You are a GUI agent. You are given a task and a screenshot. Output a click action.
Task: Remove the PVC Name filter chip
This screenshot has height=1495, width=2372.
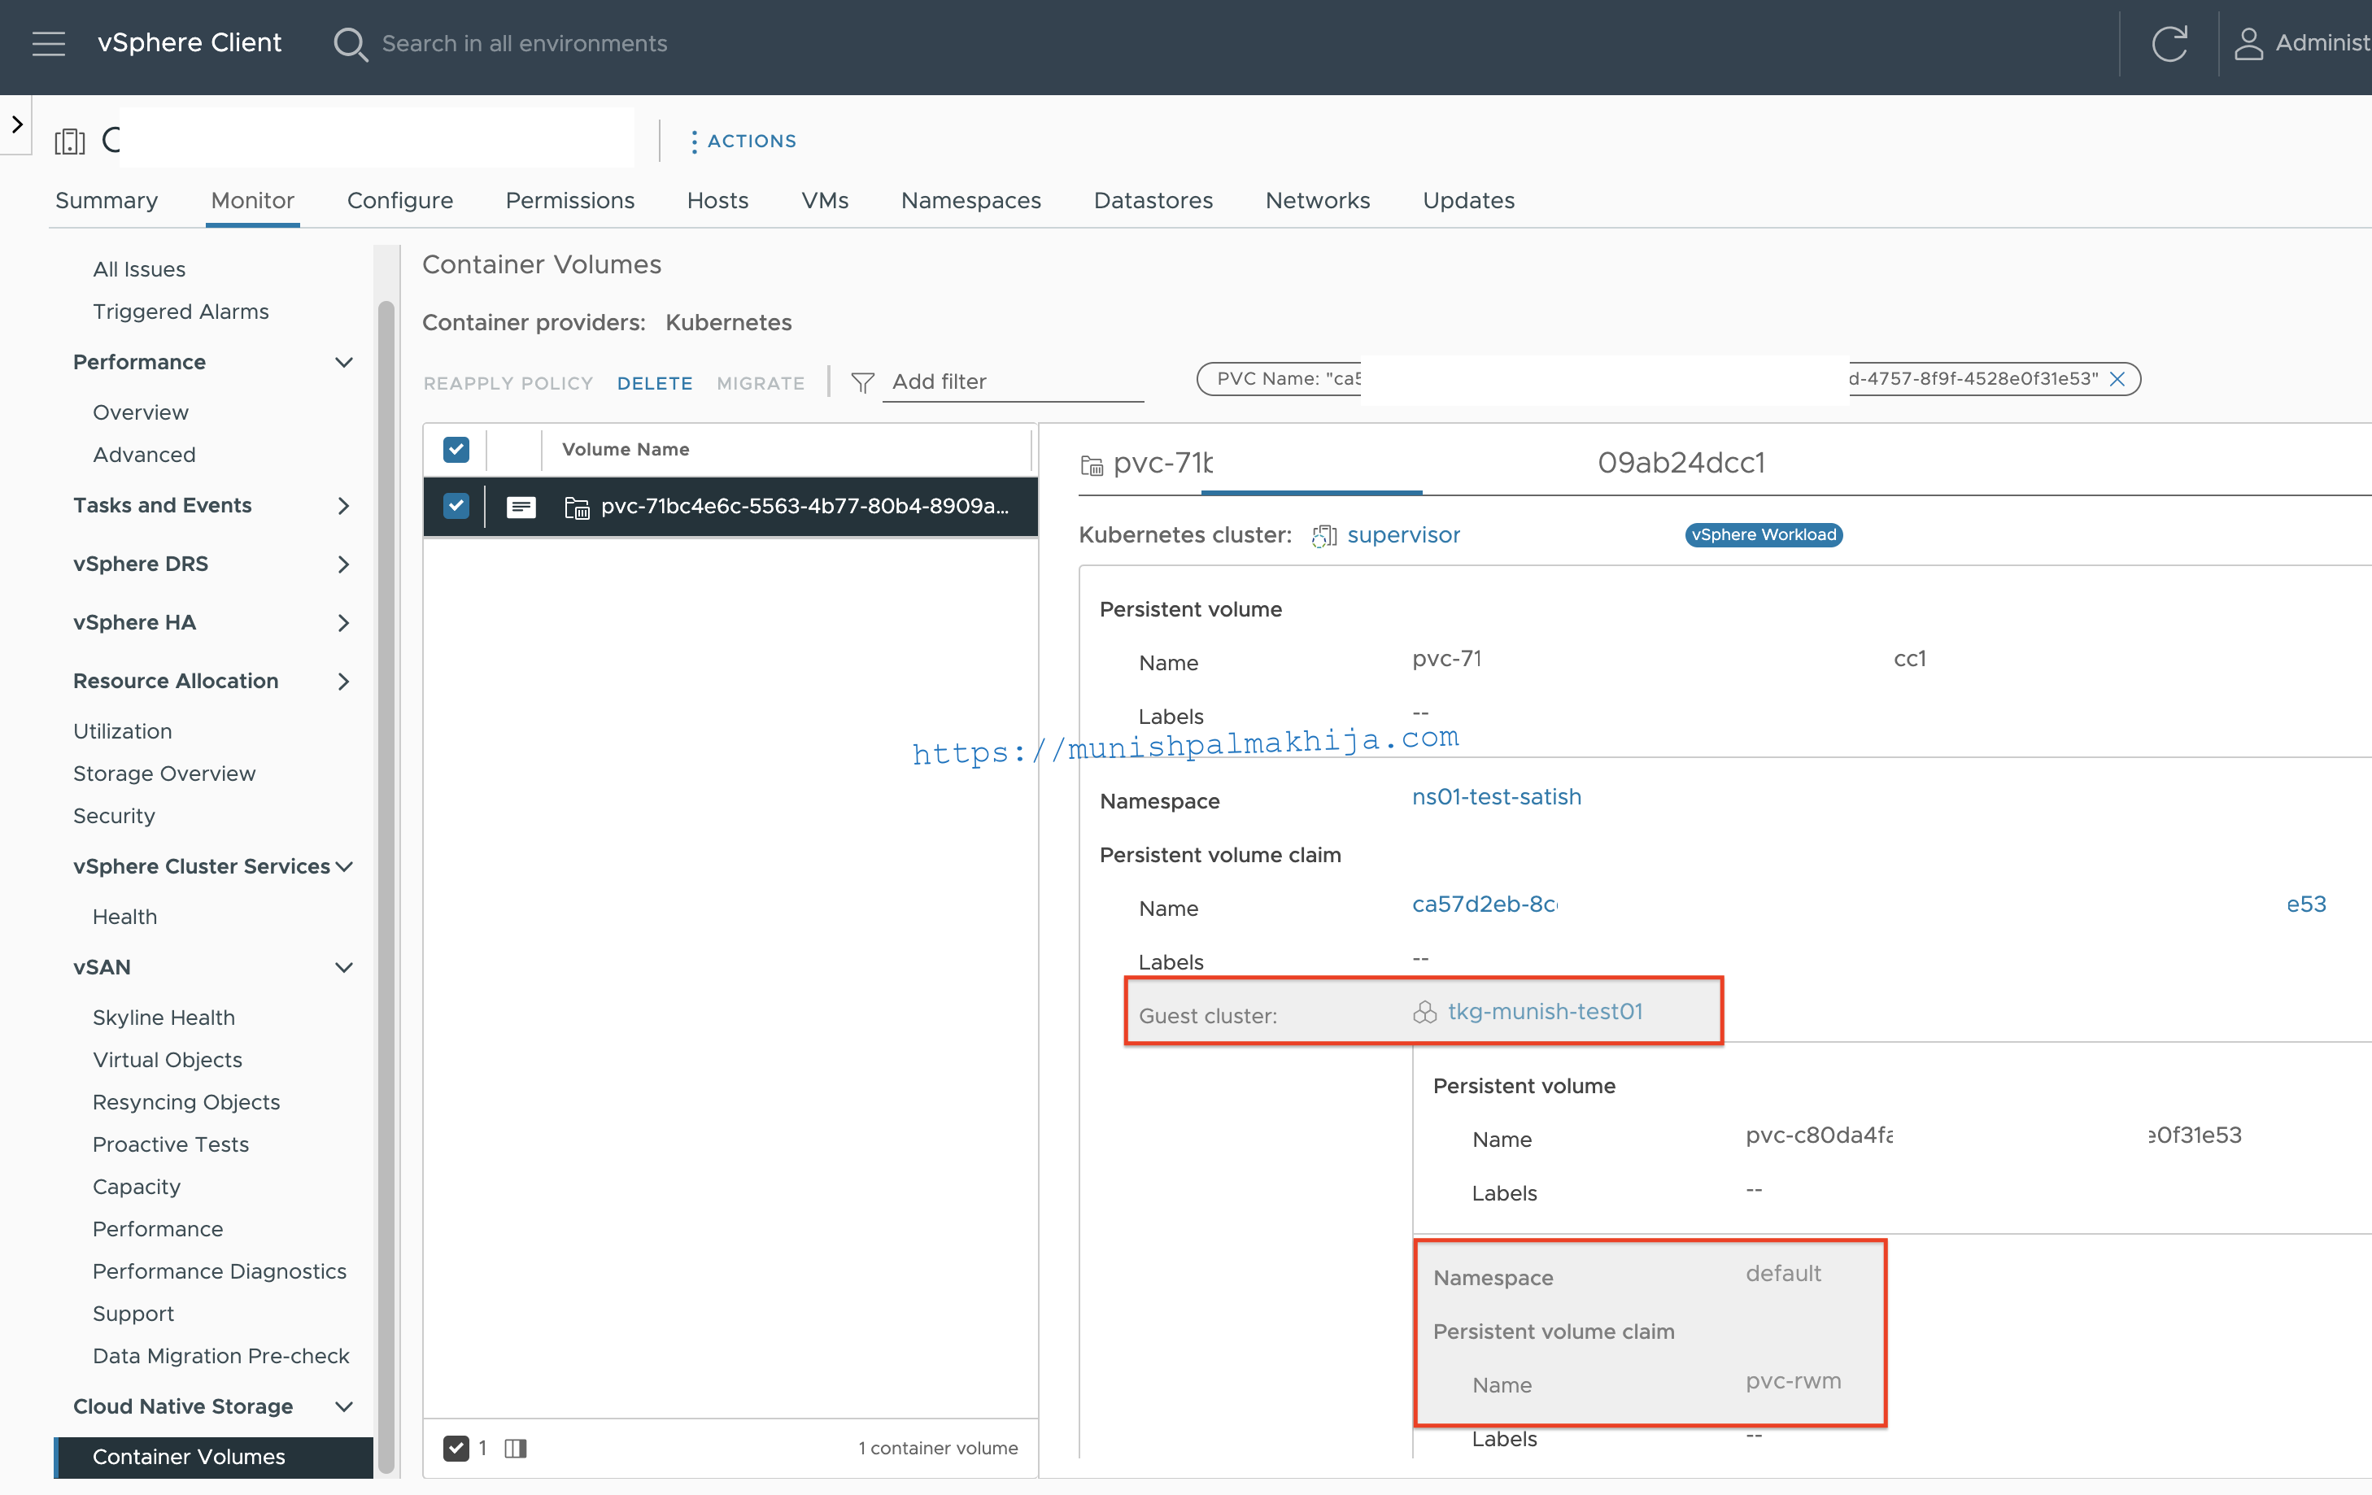pyautogui.click(x=2117, y=379)
